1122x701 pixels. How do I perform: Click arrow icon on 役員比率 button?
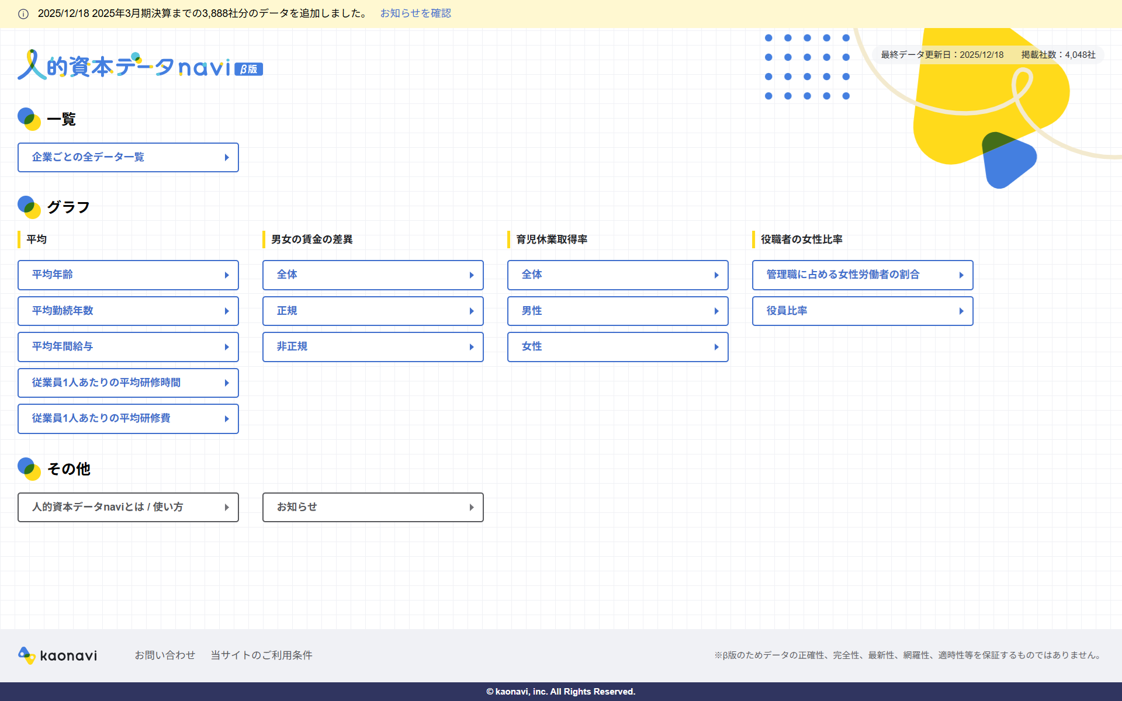pyautogui.click(x=961, y=311)
